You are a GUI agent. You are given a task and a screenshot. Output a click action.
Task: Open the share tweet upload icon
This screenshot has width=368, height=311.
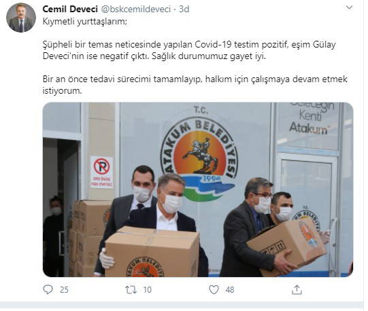(x=297, y=290)
